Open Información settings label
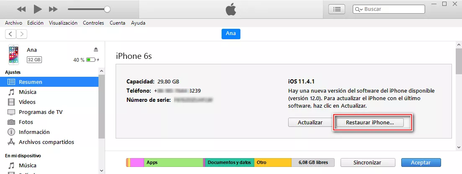The height and width of the screenshot is (174, 462). coord(34,132)
